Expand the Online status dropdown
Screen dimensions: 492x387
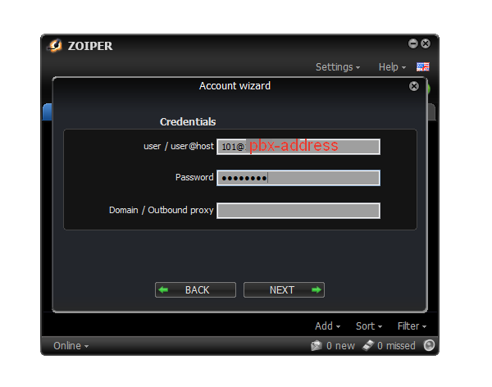coord(71,346)
